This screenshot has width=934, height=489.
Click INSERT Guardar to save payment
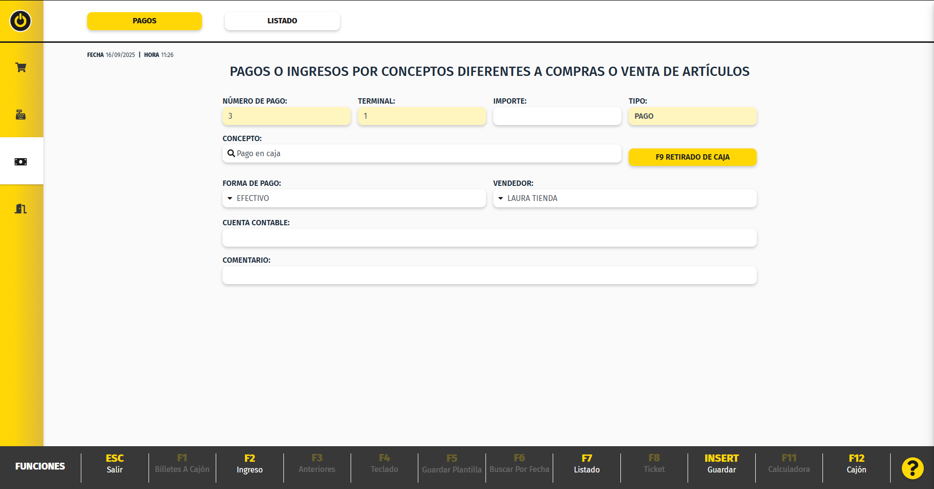[x=721, y=464]
